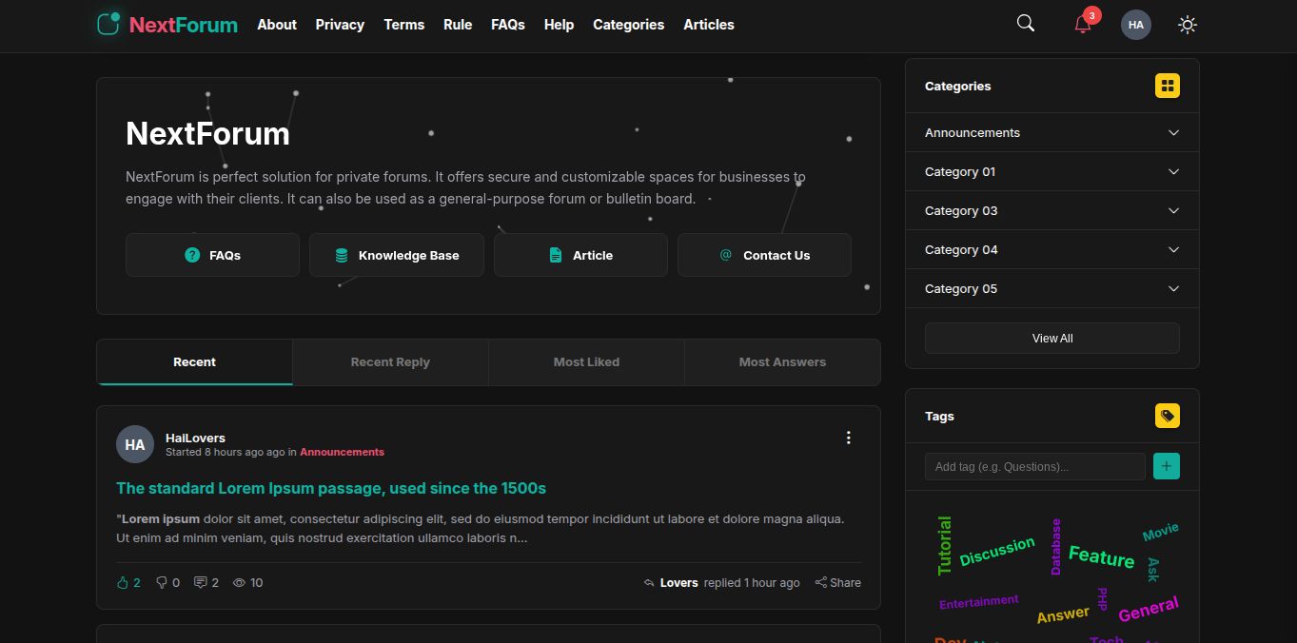Expand the Announcements category
Image resolution: width=1297 pixels, height=643 pixels.
click(x=1173, y=133)
